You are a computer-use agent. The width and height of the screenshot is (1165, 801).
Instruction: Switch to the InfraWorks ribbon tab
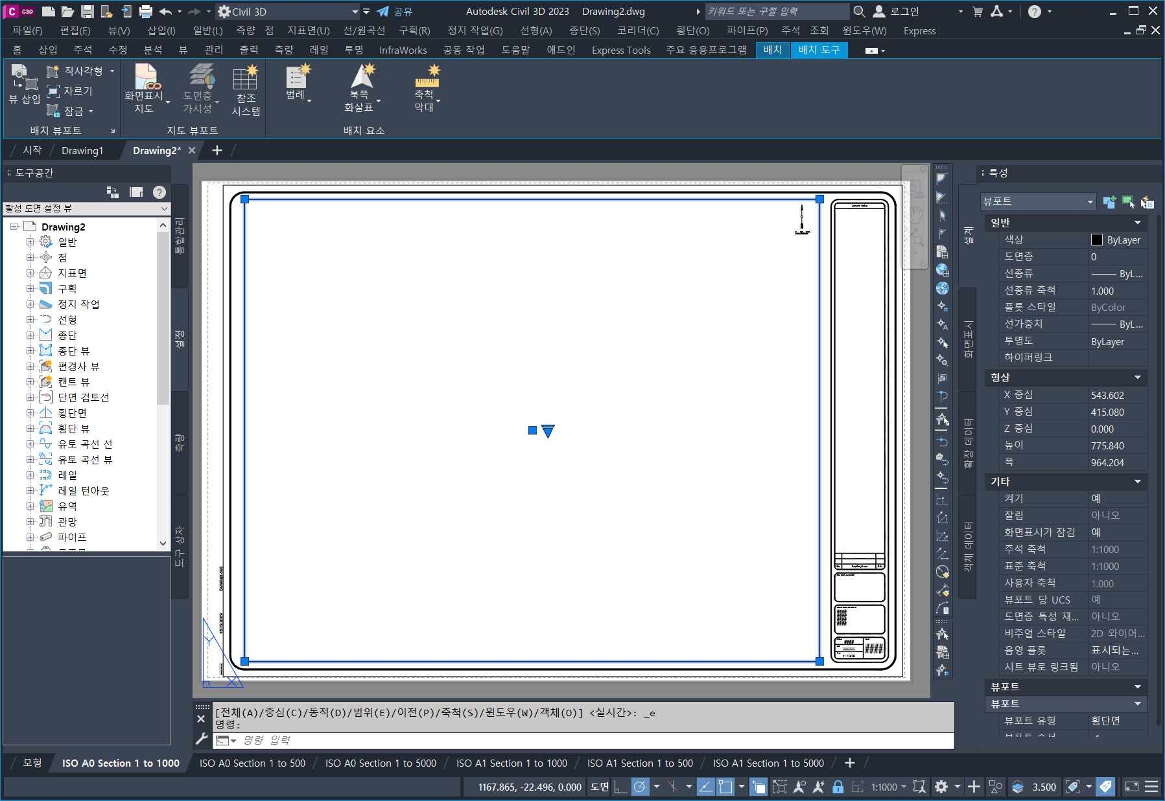[x=403, y=50]
